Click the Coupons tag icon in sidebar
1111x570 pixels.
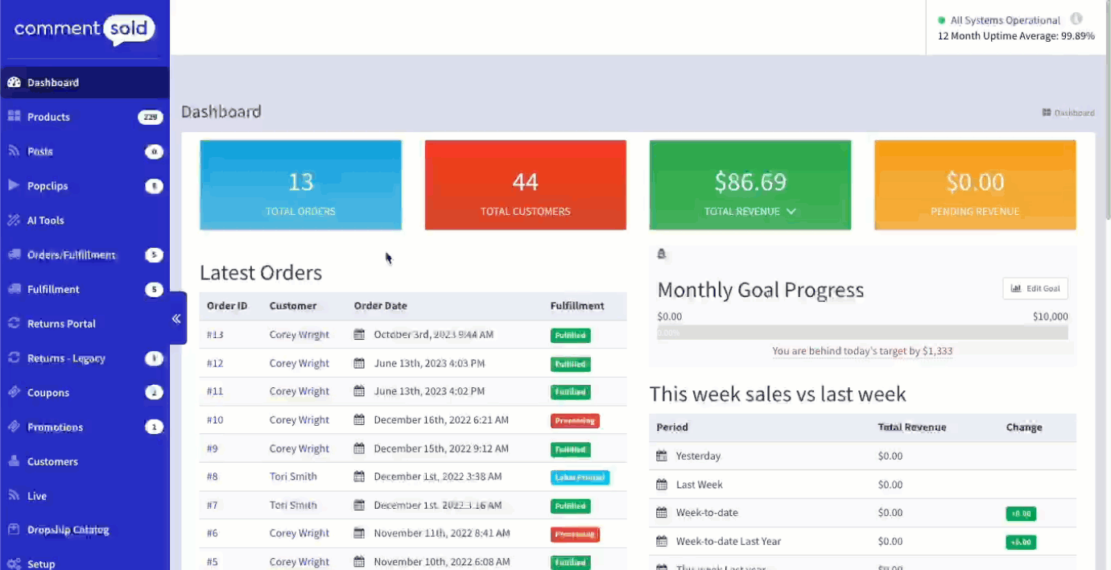click(x=14, y=392)
